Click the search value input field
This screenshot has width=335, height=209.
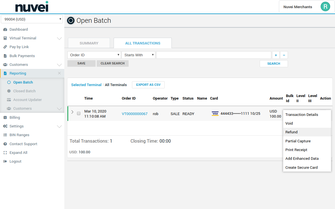214,55
